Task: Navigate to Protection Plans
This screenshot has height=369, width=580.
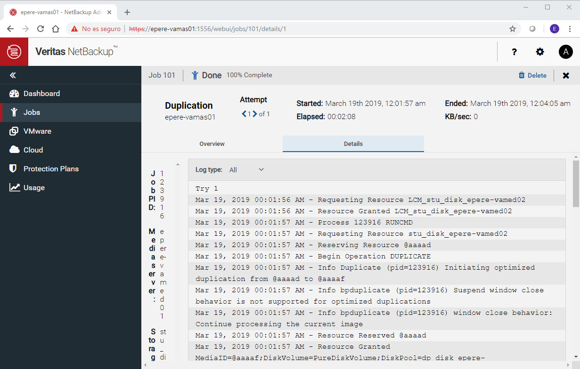Action: (71, 168)
